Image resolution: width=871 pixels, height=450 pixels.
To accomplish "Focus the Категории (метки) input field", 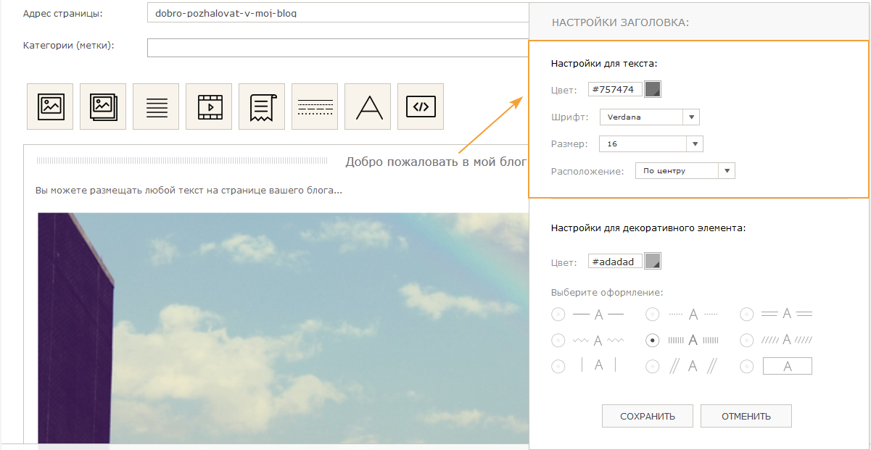I will pos(338,47).
